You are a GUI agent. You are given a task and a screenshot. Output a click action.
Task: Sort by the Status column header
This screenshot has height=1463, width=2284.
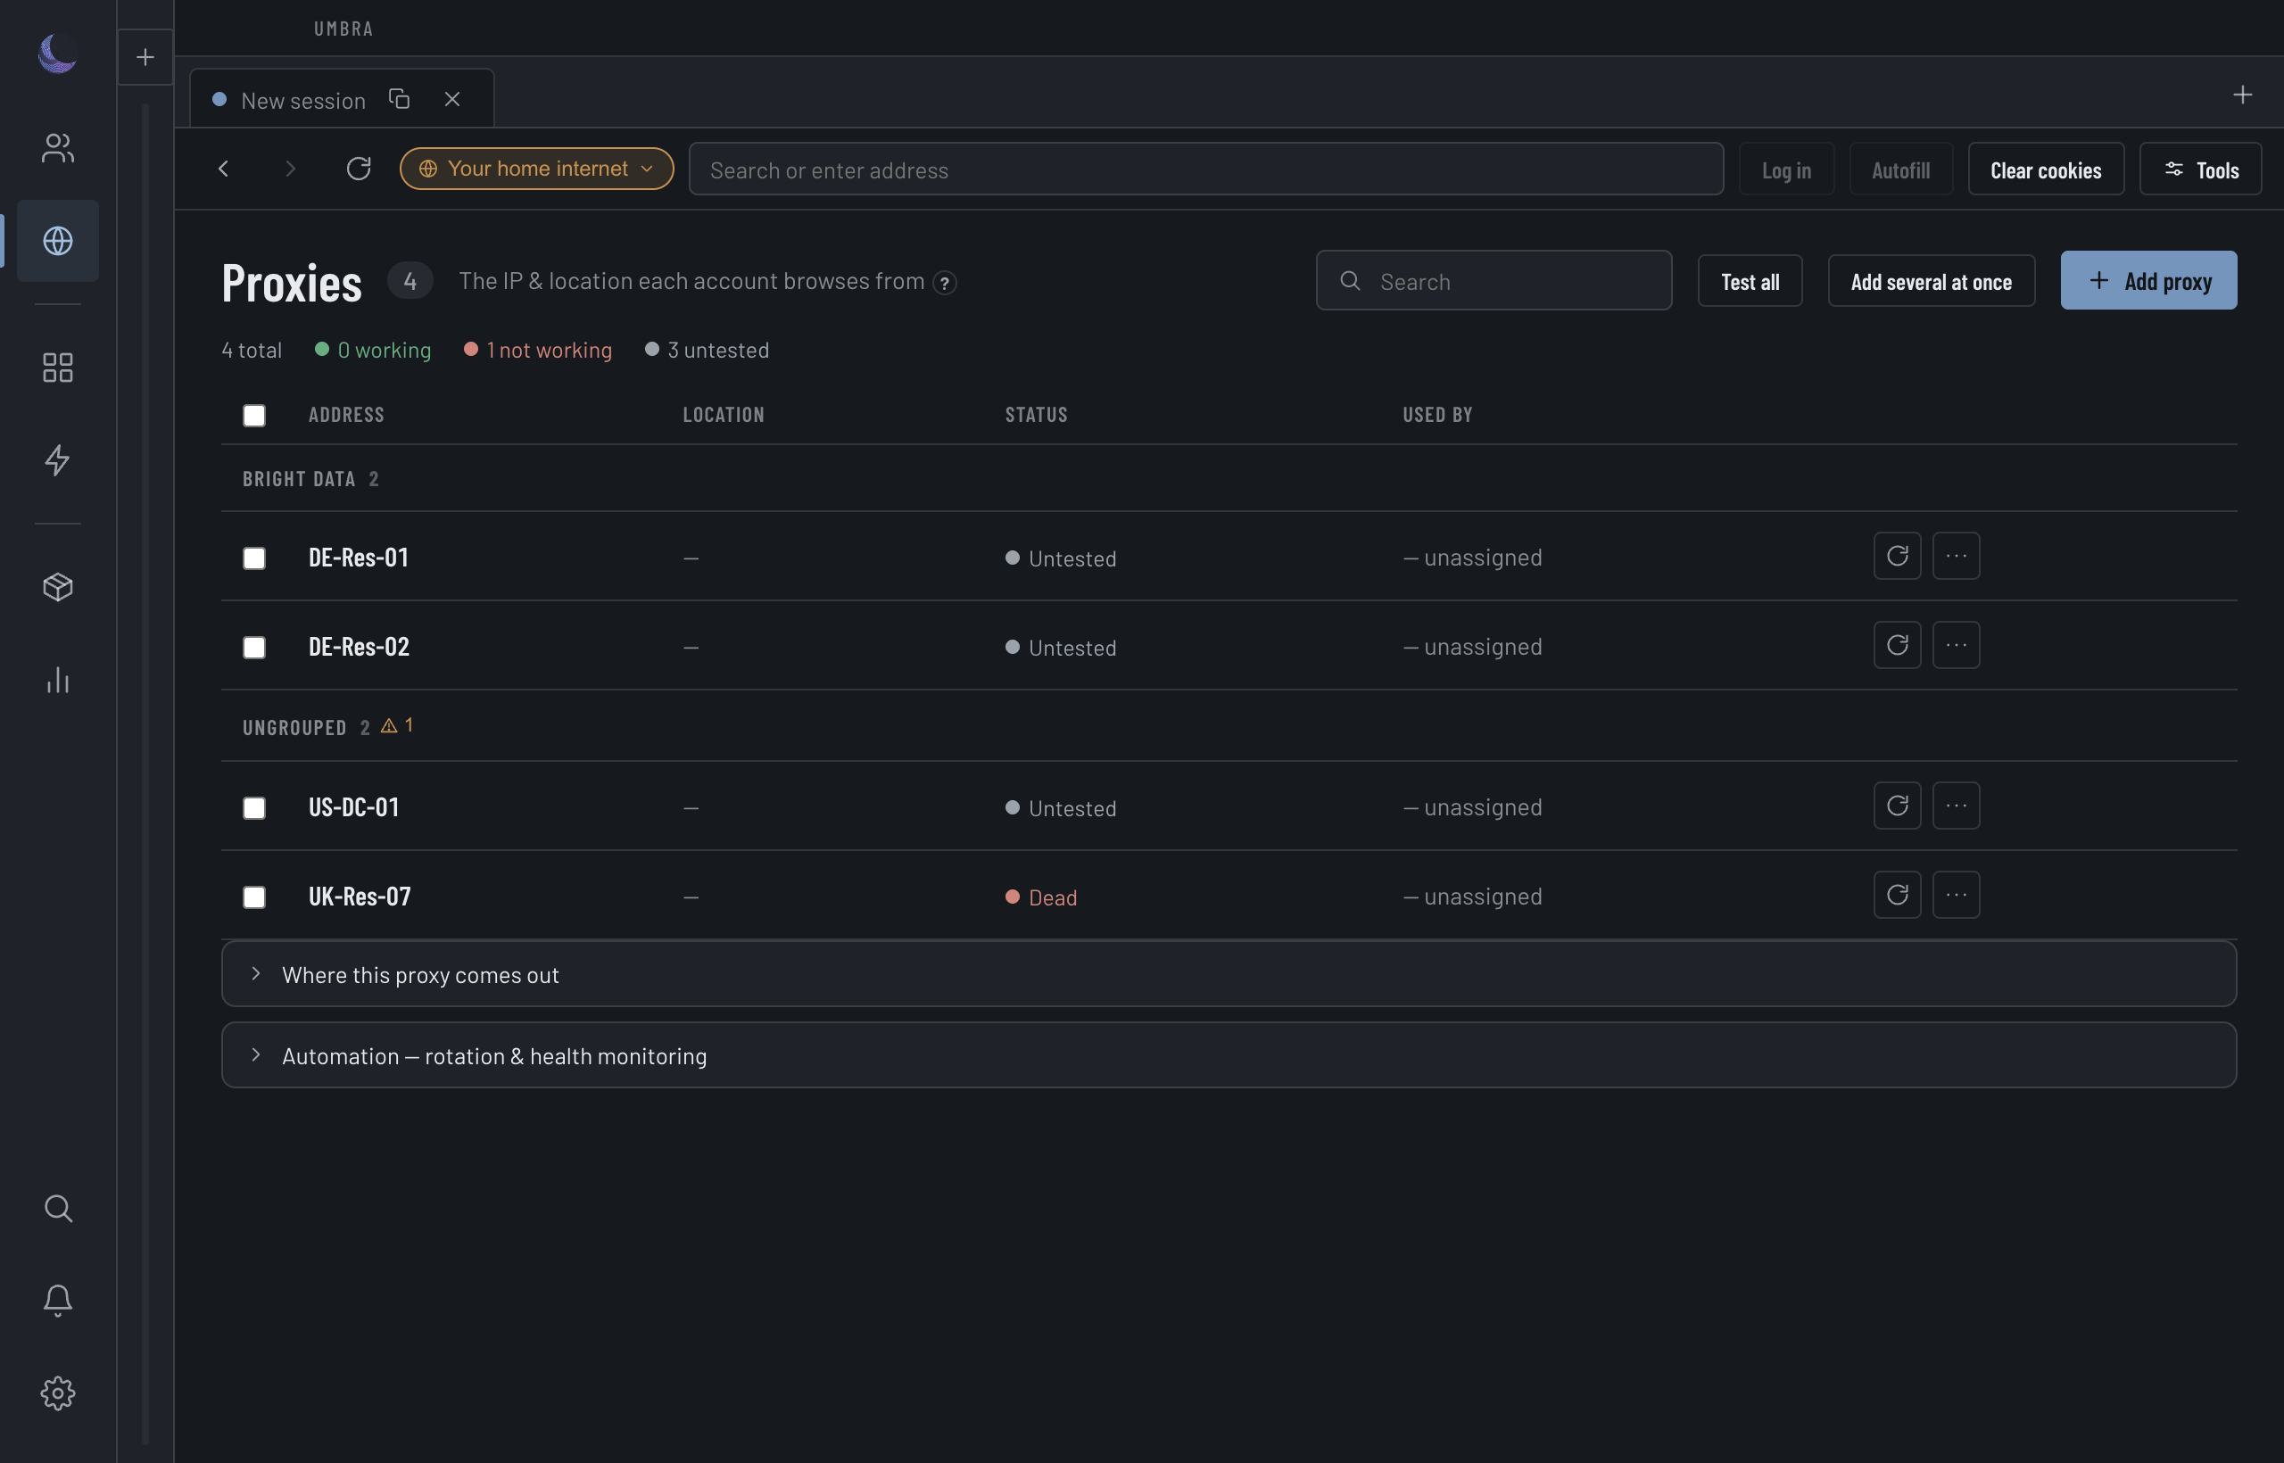(1037, 414)
